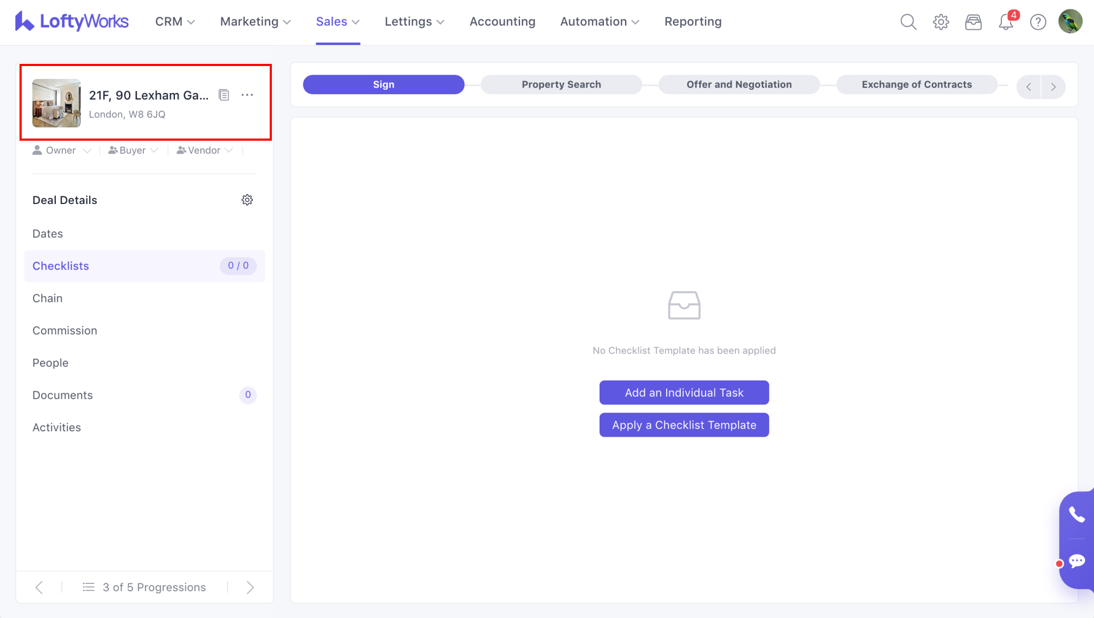Open the help question mark icon
This screenshot has width=1094, height=618.
coord(1038,22)
